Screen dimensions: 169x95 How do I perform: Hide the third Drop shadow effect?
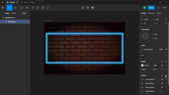point(162,87)
